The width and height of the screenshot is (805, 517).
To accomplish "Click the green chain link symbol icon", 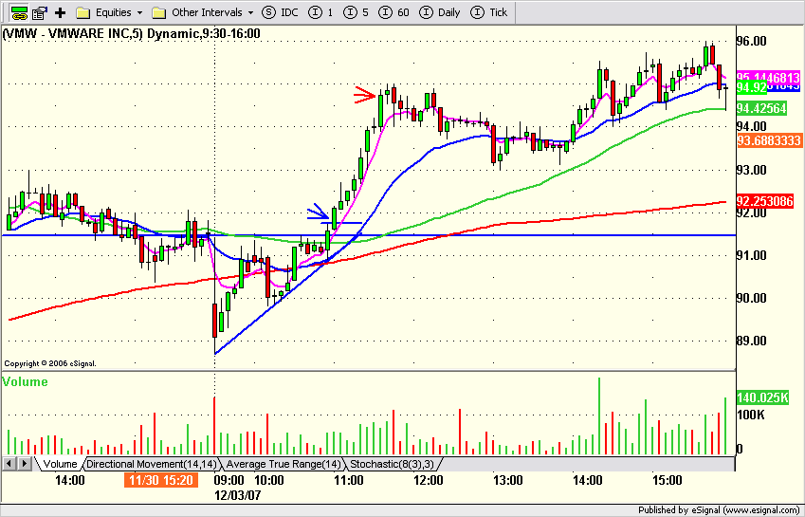I will click(20, 13).
